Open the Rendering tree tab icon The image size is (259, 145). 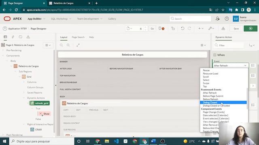pyautogui.click(x=5, y=37)
